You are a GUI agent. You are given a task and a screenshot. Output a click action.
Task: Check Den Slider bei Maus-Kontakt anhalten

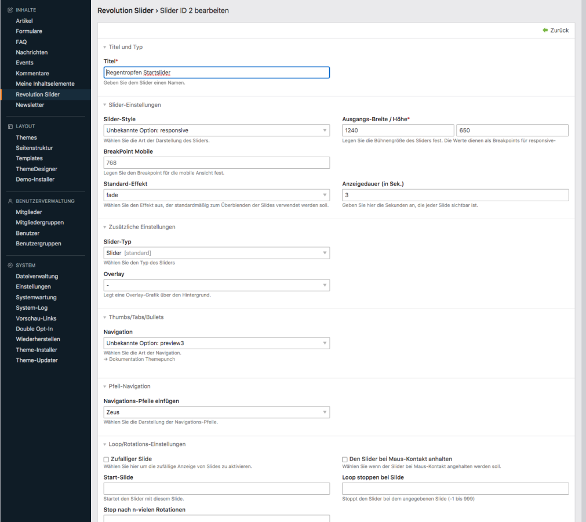tap(345, 459)
